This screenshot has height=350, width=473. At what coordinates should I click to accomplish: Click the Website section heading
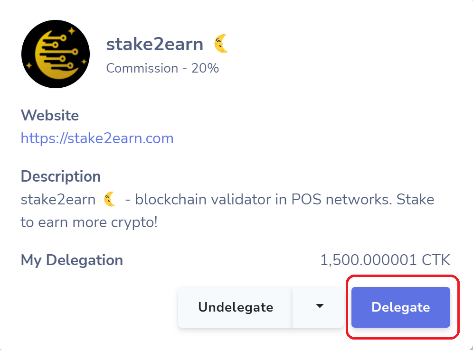pyautogui.click(x=50, y=115)
